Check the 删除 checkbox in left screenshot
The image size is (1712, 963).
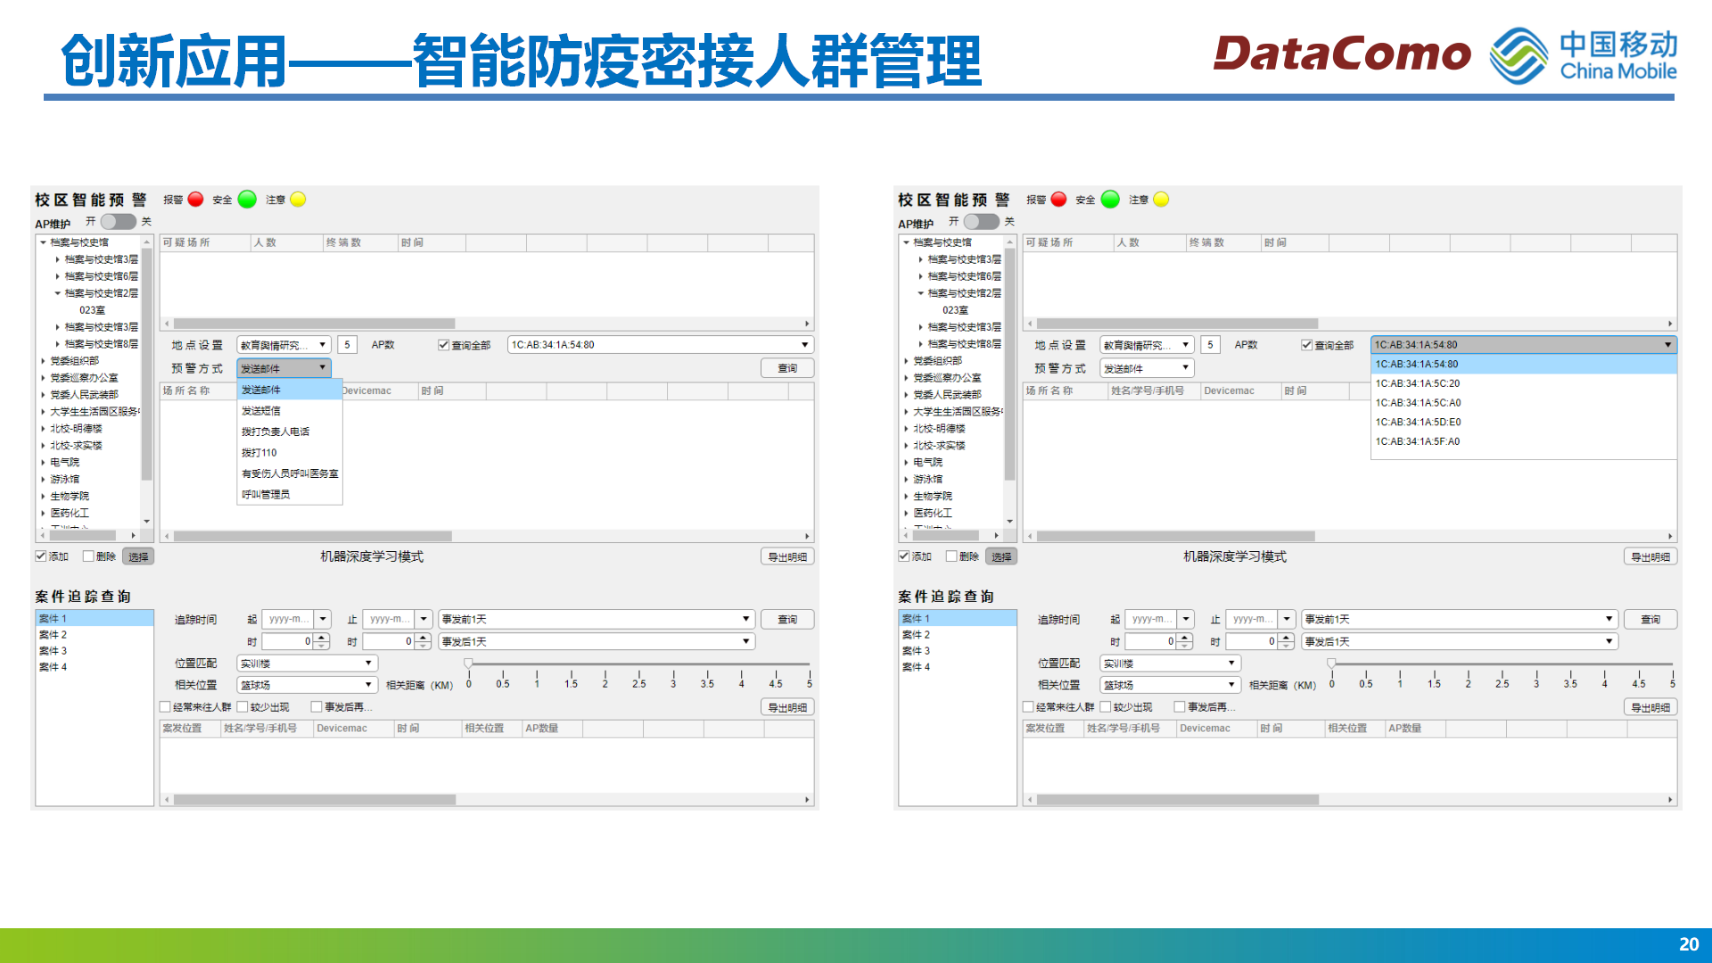[88, 556]
